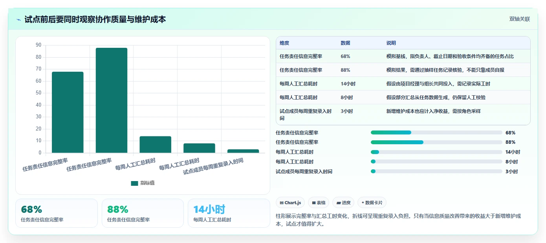Click the chart bar with value 8
Viewport: 546px width, 243px height.
point(199,148)
